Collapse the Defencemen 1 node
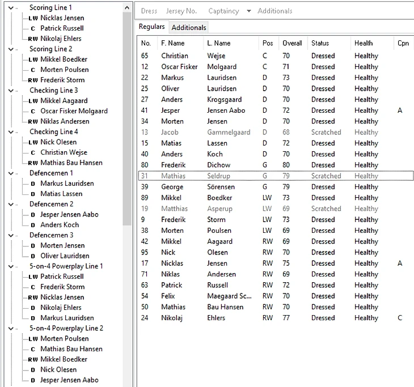414x387 pixels. coord(11,173)
